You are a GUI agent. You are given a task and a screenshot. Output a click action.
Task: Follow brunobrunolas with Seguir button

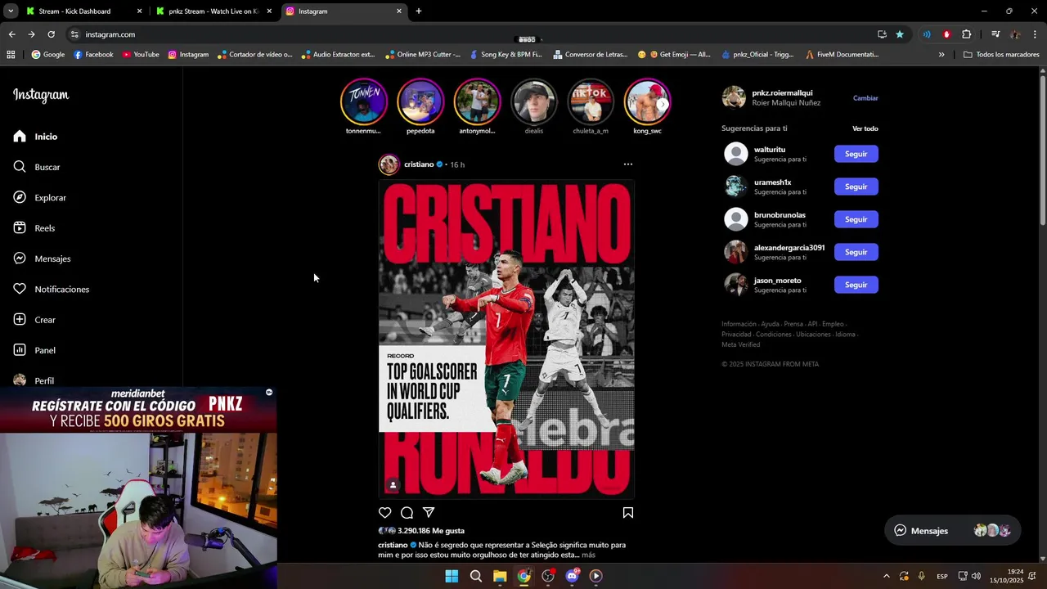click(856, 219)
